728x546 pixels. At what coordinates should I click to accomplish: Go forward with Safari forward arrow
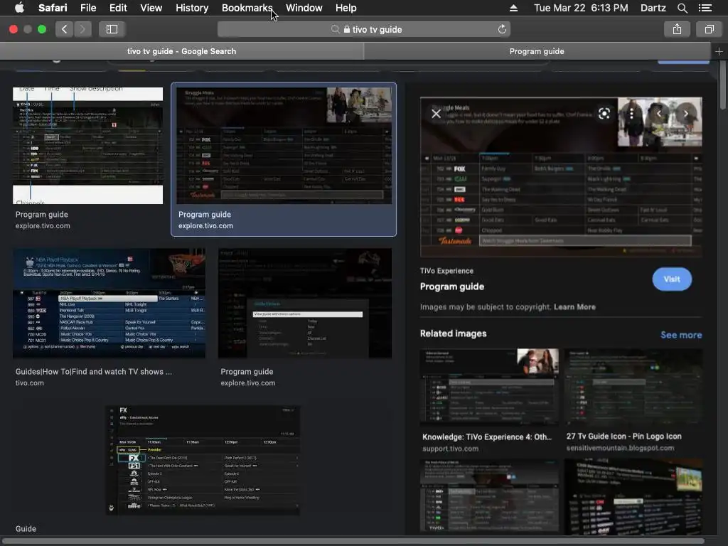click(x=82, y=29)
